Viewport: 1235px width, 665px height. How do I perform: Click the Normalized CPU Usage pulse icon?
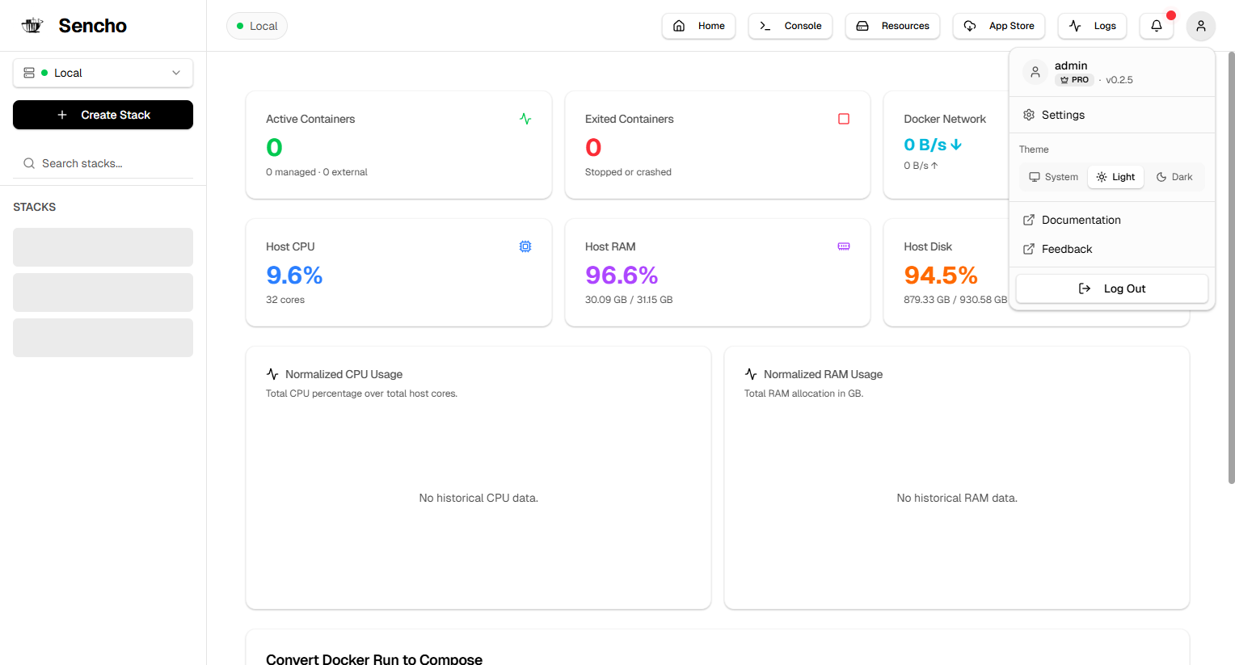click(272, 374)
